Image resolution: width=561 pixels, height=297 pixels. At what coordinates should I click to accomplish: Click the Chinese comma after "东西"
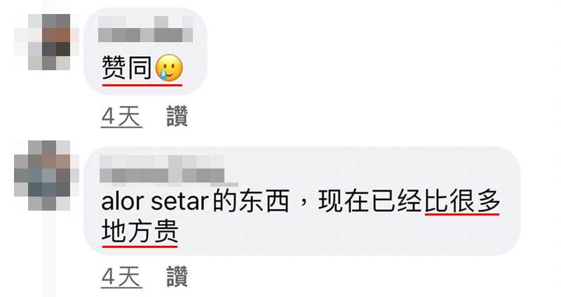(x=304, y=206)
